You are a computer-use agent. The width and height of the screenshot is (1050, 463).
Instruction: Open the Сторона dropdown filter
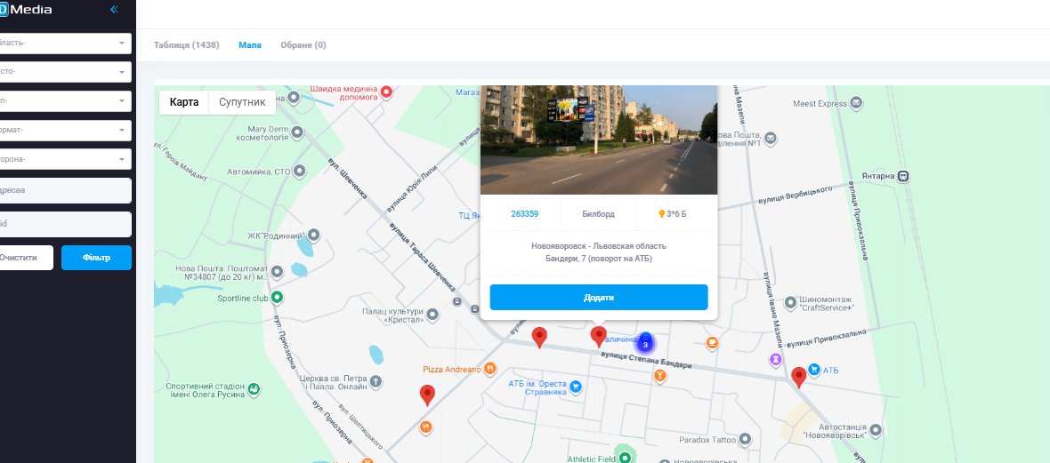[x=66, y=159]
